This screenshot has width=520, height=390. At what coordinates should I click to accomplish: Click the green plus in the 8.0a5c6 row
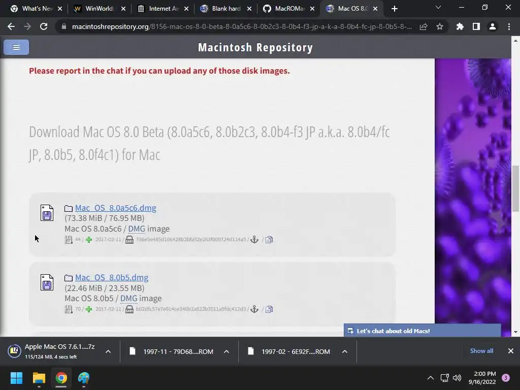tap(88, 240)
